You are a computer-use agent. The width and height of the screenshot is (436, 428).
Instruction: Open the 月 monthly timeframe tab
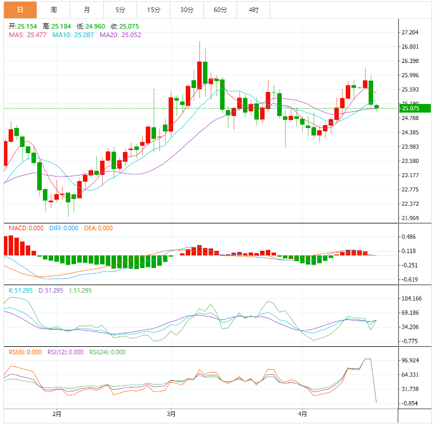point(86,10)
